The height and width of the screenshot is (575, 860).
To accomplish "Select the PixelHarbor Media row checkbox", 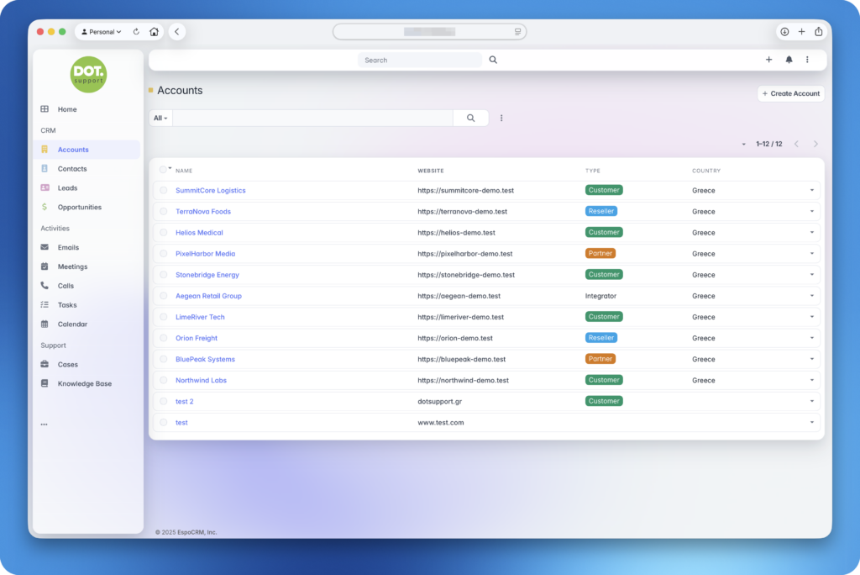I will point(164,254).
